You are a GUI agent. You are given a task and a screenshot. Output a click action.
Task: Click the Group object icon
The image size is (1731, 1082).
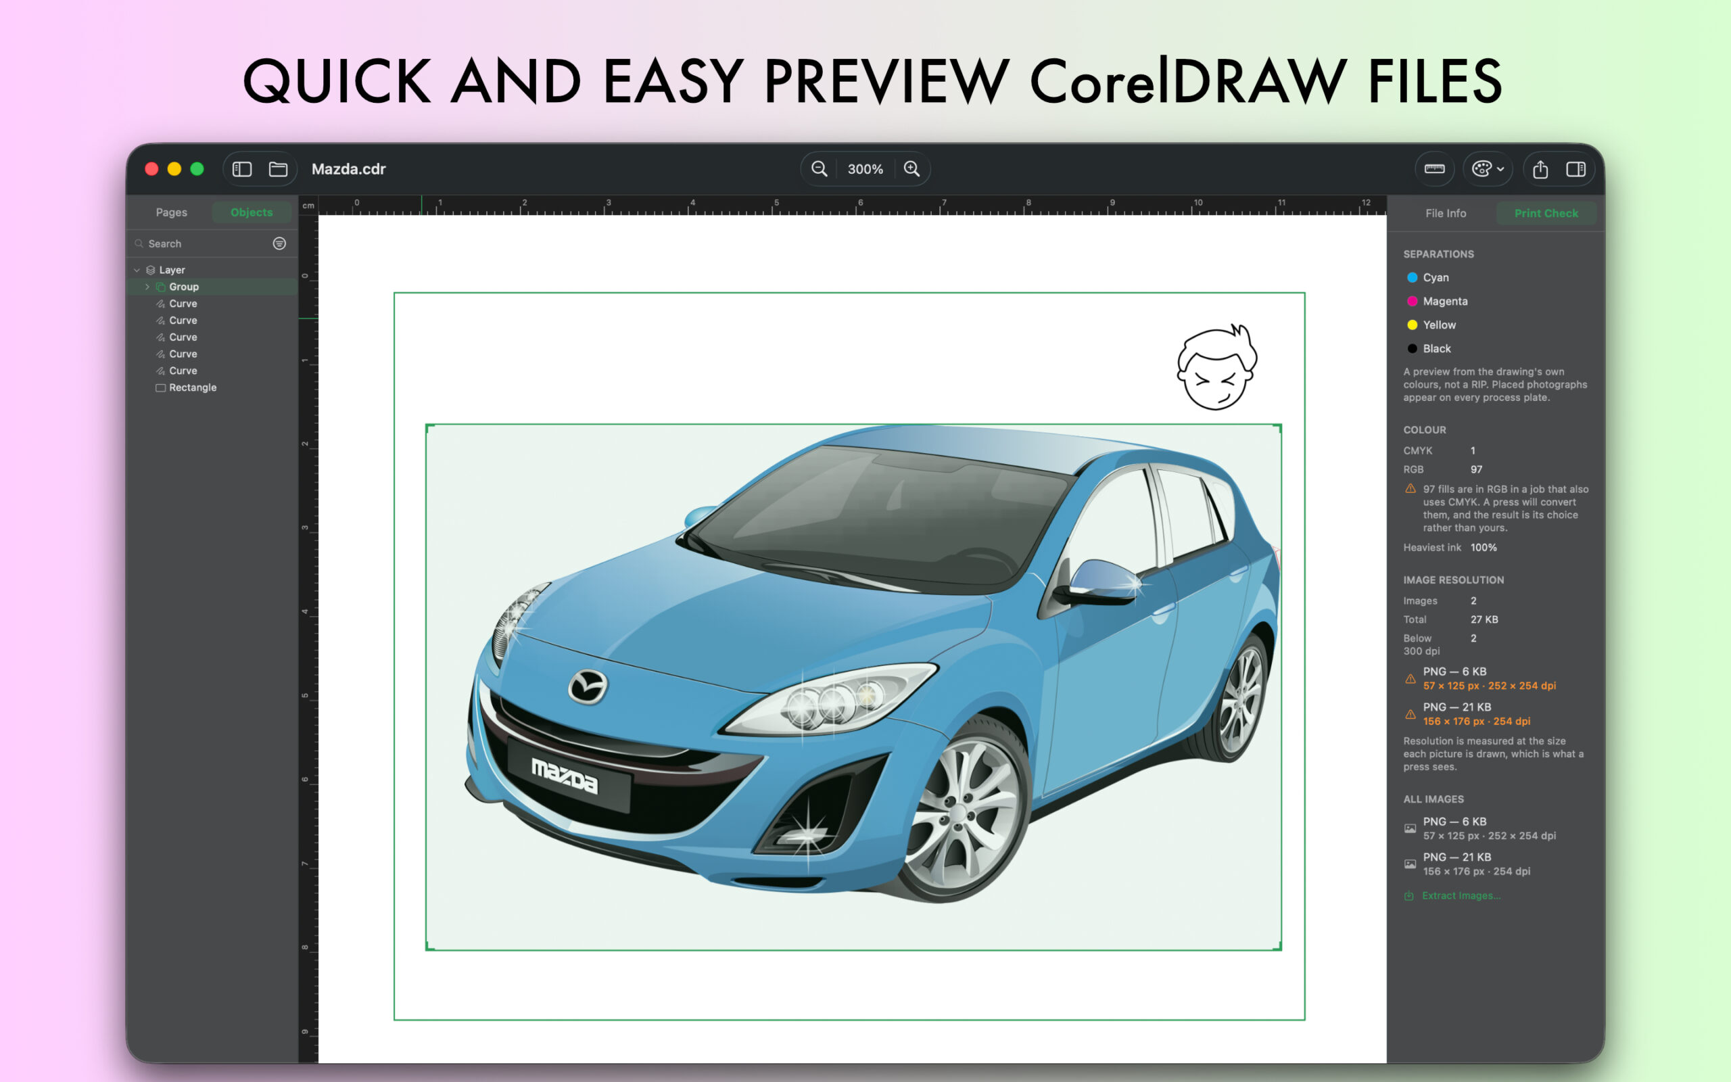click(161, 287)
